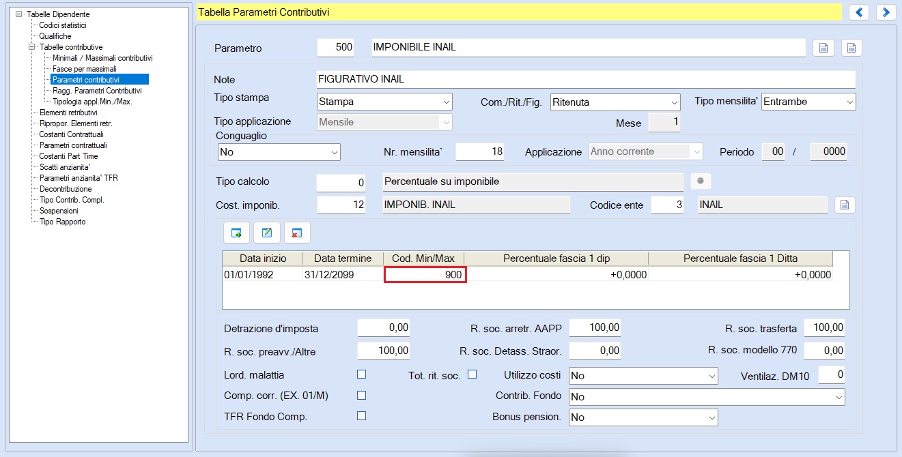Open Bonus pension. dropdown
Image resolution: width=902 pixels, height=457 pixels.
[x=643, y=417]
